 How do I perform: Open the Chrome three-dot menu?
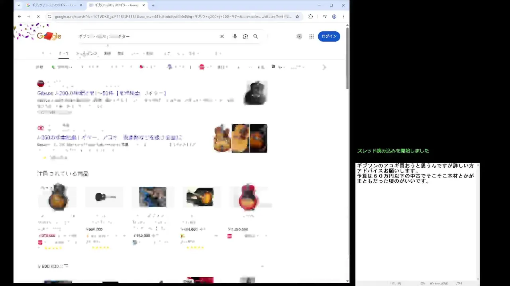[x=343, y=16]
